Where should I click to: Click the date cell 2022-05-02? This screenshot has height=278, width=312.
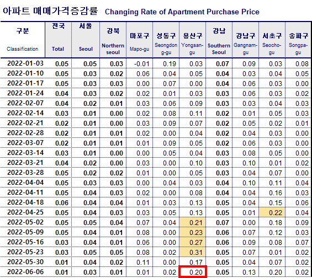tap(25, 222)
